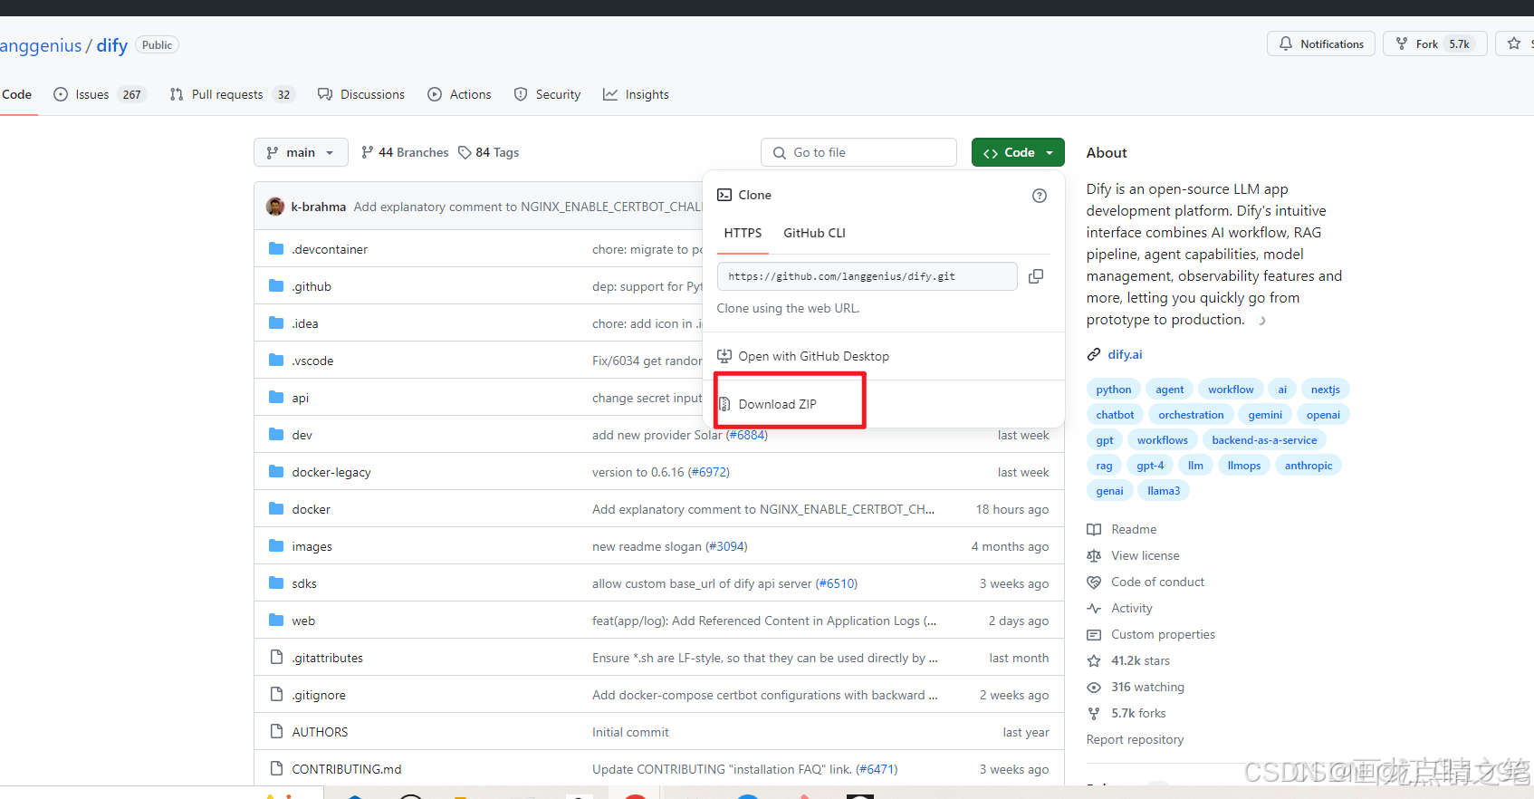Screen dimensions: 1534x799
Task: Click the desktop icon beside Open with GitHub Desktop
Action: pos(724,356)
